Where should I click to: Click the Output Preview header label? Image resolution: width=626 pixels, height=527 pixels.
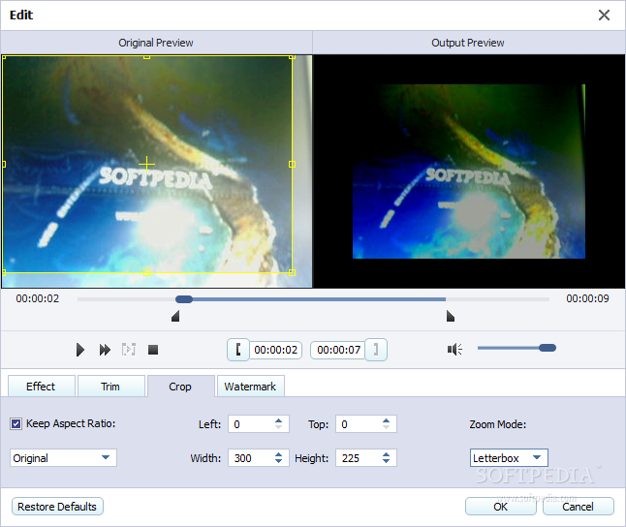[x=467, y=43]
